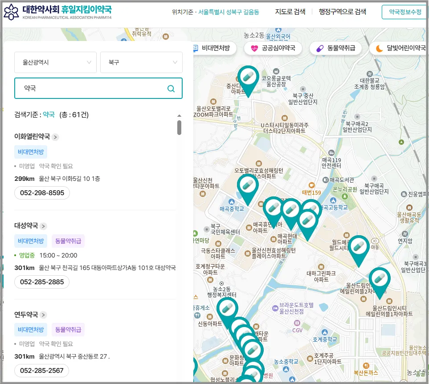Click the 태번159 restaurant map icon

pyautogui.click(x=311, y=185)
